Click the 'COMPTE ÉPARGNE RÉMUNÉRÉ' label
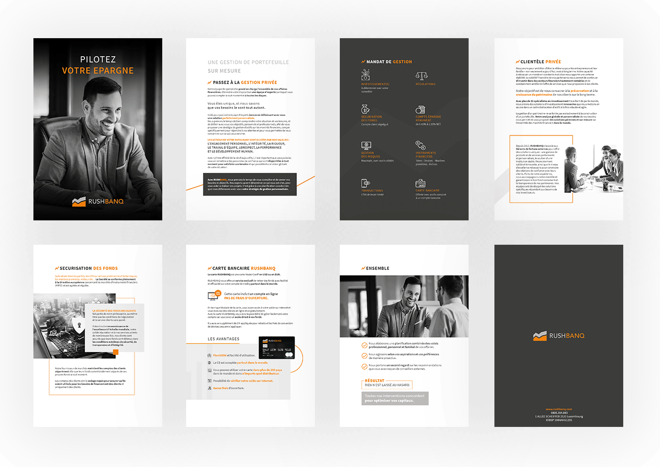660x467 pixels. click(428, 118)
